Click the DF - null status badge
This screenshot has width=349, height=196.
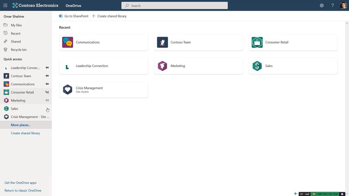tap(305, 194)
